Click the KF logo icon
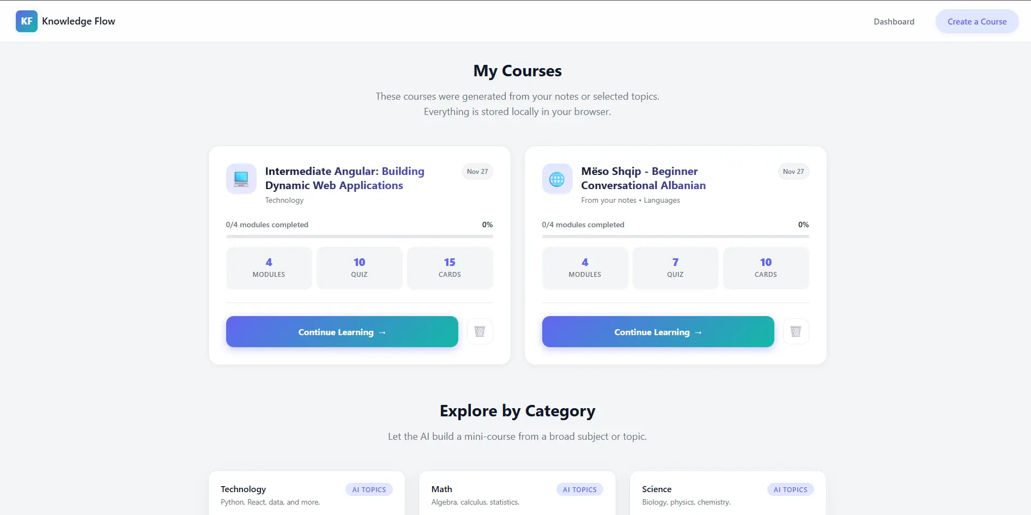The width and height of the screenshot is (1031, 515). click(x=27, y=21)
